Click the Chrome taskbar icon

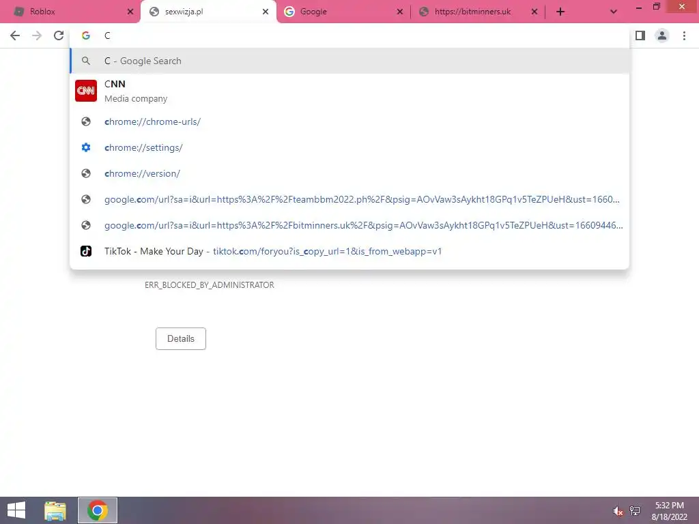coord(98,510)
